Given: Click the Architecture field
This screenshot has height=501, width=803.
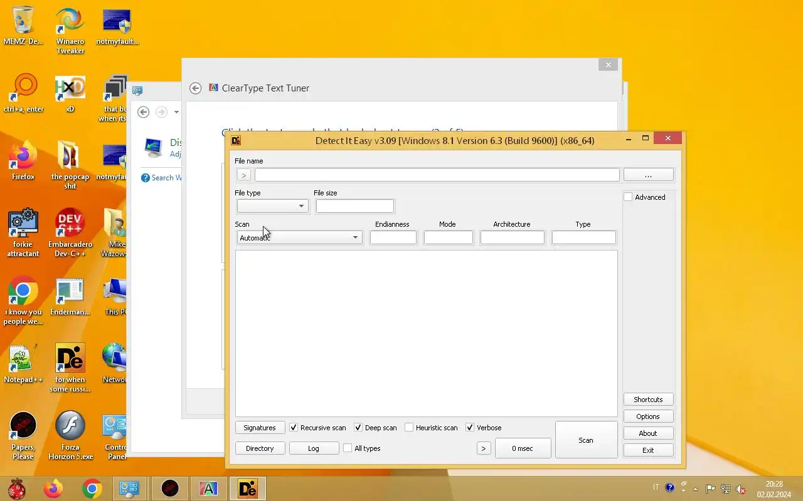Looking at the screenshot, I should 513,237.
